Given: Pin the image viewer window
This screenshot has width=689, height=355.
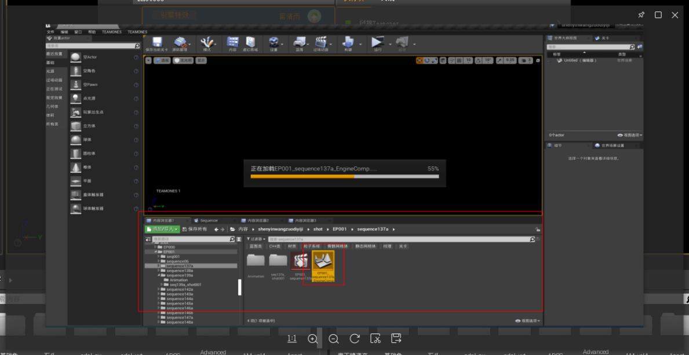Looking at the screenshot, I should (x=641, y=15).
